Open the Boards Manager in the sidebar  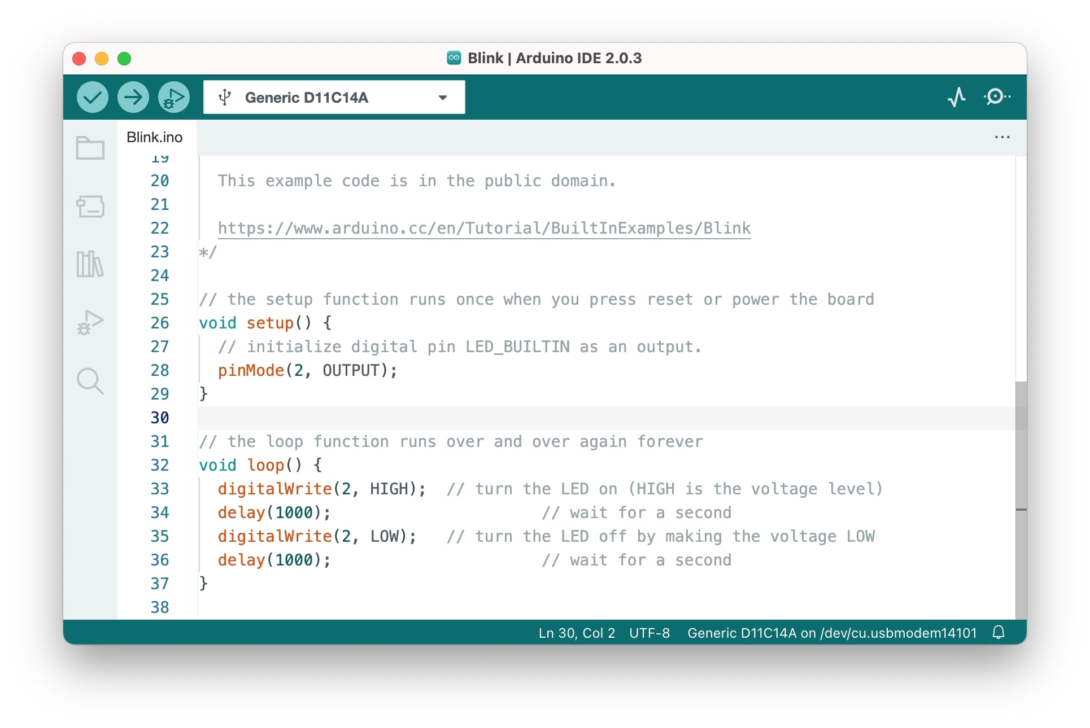90,207
